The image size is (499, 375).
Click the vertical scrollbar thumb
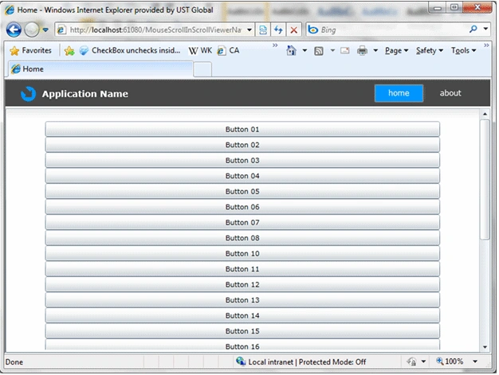(485, 179)
